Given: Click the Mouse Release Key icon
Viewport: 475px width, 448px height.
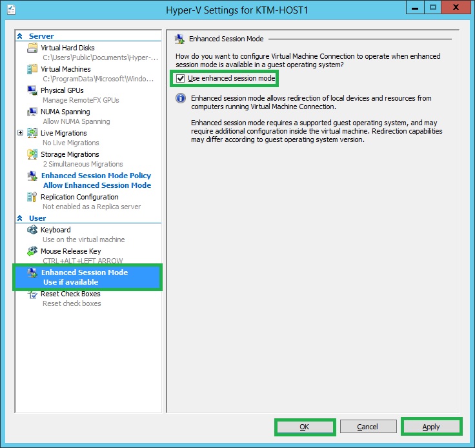Looking at the screenshot, I should pos(32,251).
